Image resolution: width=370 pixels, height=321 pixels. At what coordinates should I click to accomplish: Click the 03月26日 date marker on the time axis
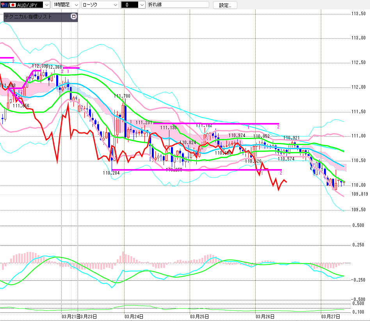click(x=265, y=316)
